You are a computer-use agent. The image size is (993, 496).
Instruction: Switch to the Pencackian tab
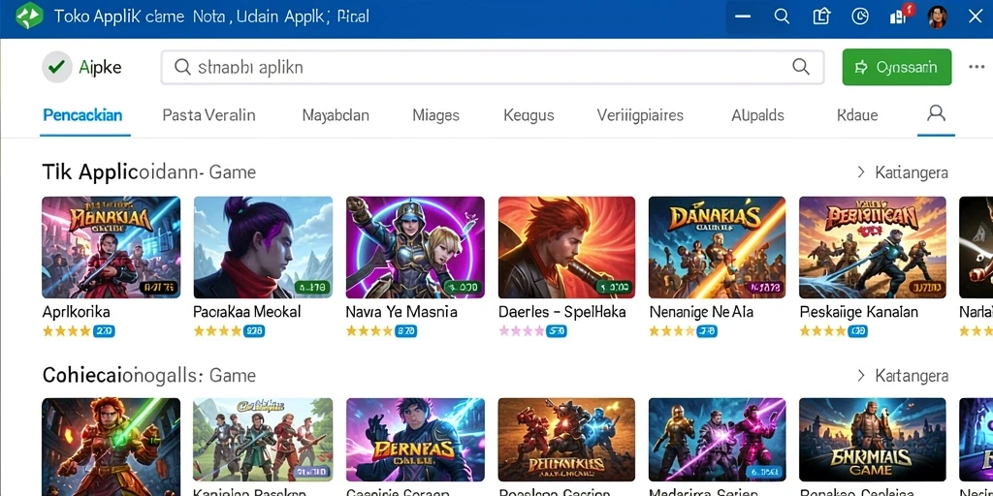[x=83, y=115]
